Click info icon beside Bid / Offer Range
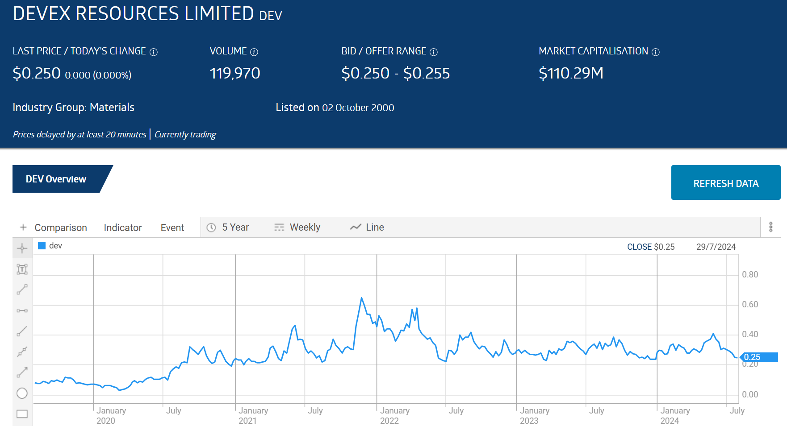 click(434, 52)
